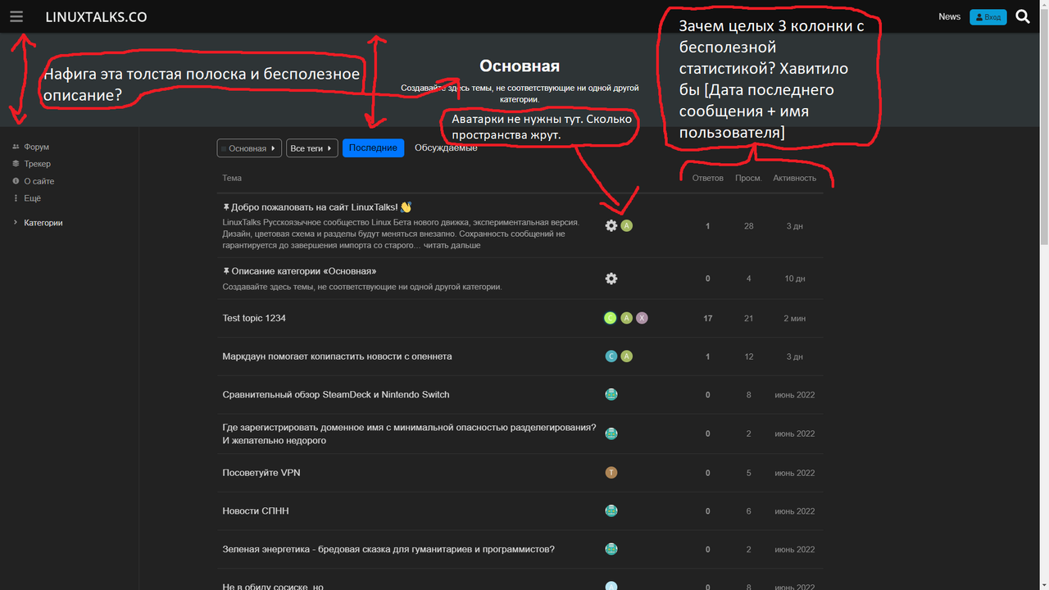This screenshot has width=1049, height=590.
Task: Sort topics by Ответов column
Action: click(708, 178)
